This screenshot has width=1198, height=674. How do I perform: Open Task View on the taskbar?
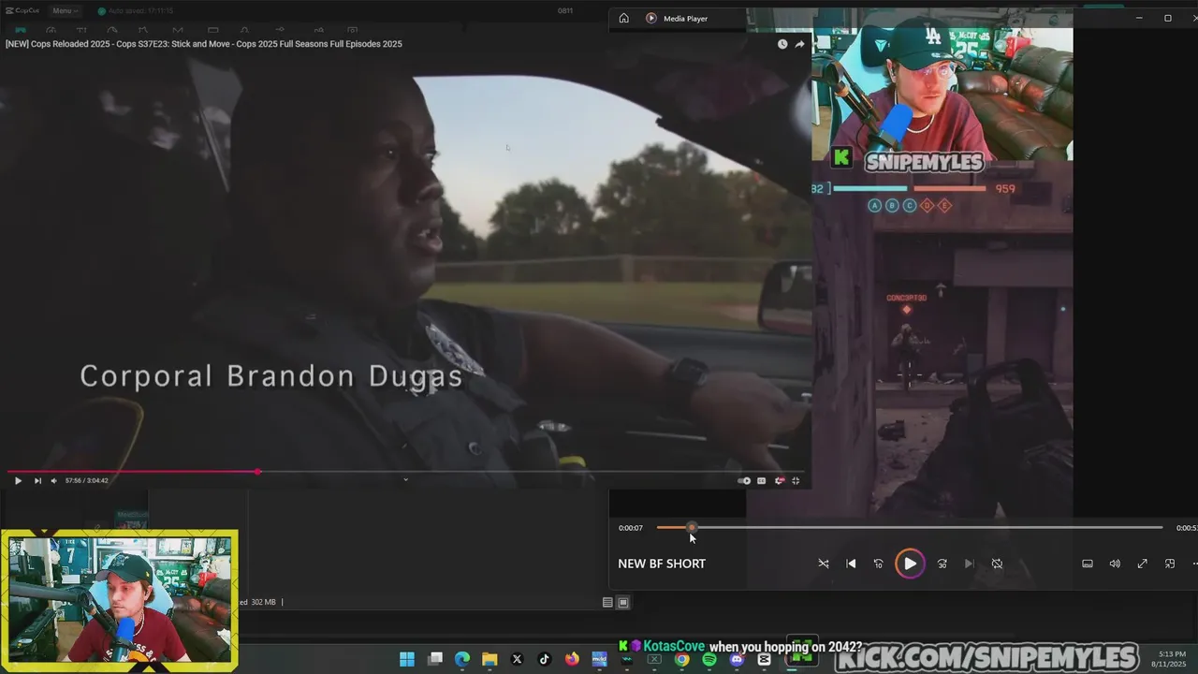point(435,659)
